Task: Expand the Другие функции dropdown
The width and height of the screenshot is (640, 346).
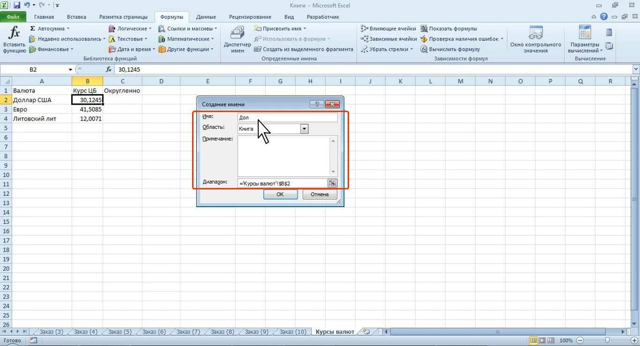Action: click(x=212, y=49)
